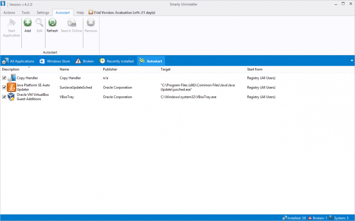Click Oracle Corporation publisher in SunJavaUpdateSched row
Image resolution: width=355 pixels, height=221 pixels.
[x=117, y=87]
